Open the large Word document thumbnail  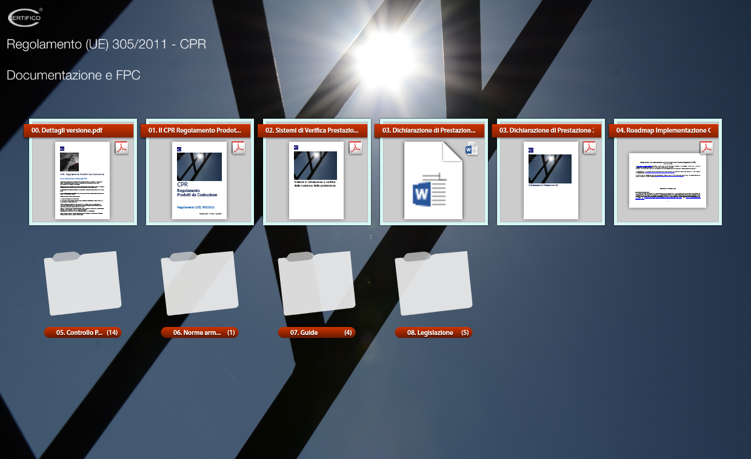[433, 181]
